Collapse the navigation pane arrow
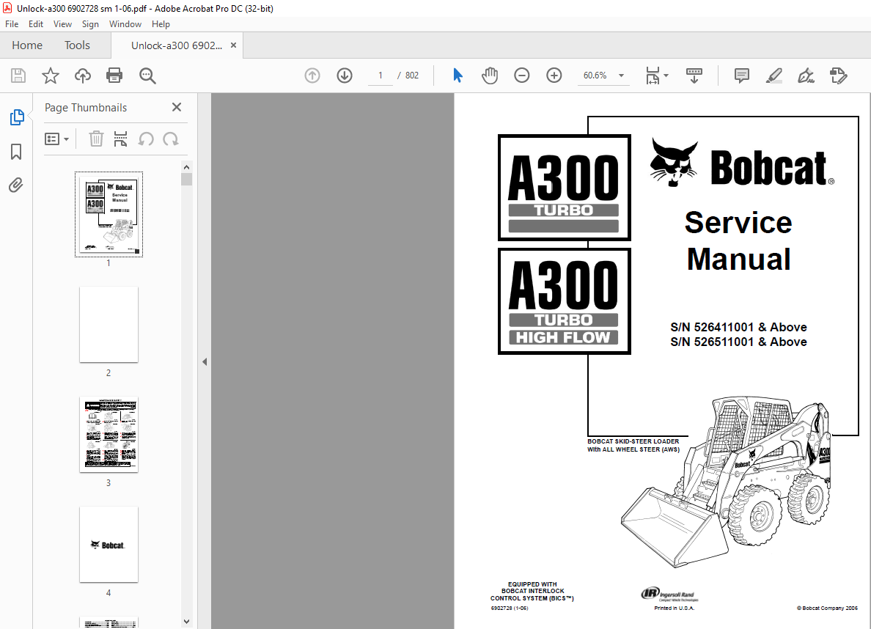The height and width of the screenshot is (629, 871). click(x=205, y=361)
